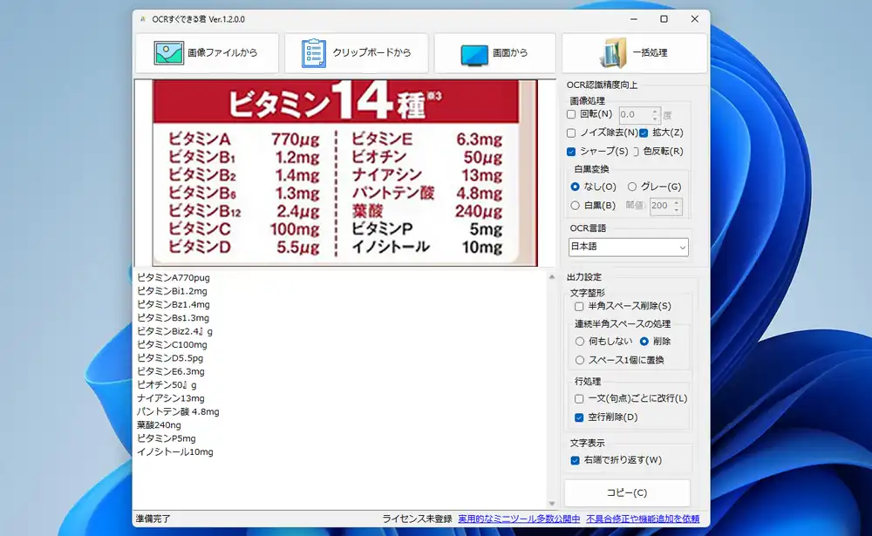Screen dimensions: 872x536
Task: Enable ノイズ除去(N) noise removal checkbox
Action: pos(571,132)
